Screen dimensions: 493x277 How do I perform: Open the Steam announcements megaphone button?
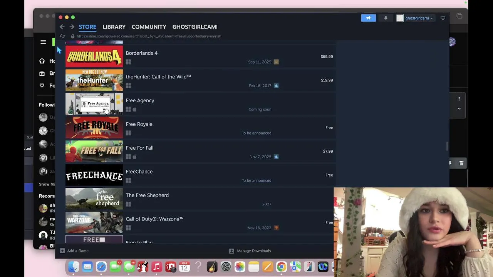(x=368, y=18)
